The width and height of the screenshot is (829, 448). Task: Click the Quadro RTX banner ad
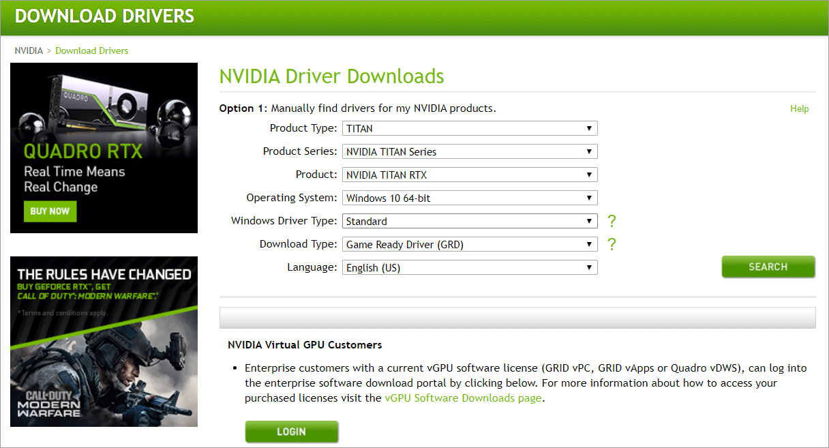coord(104,147)
